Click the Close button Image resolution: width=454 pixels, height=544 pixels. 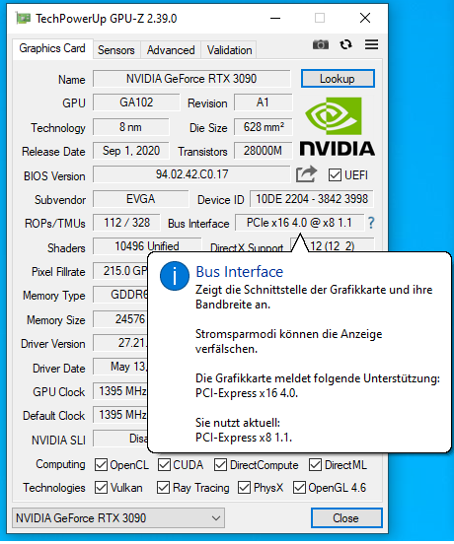pyautogui.click(x=346, y=518)
